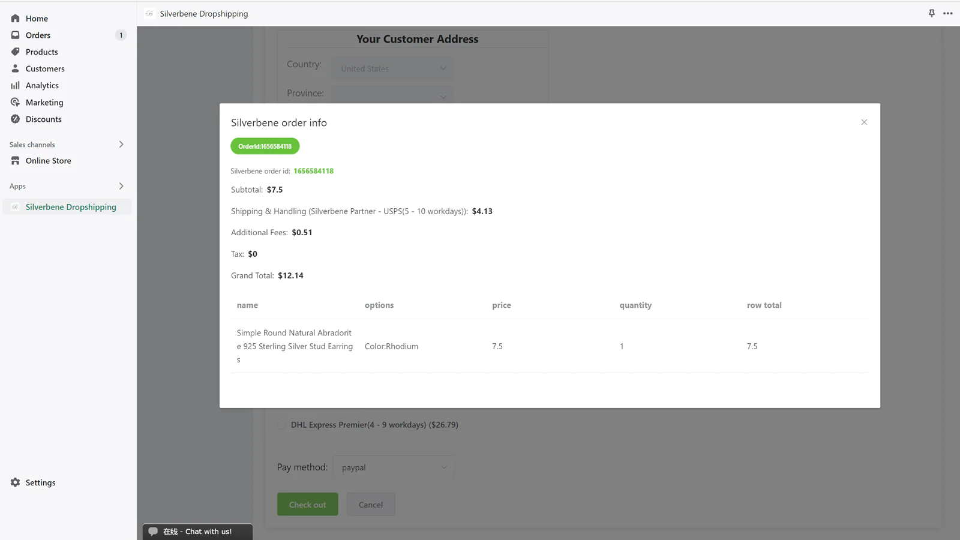The height and width of the screenshot is (540, 960).
Task: Open Analytics via bar chart icon
Action: point(16,86)
